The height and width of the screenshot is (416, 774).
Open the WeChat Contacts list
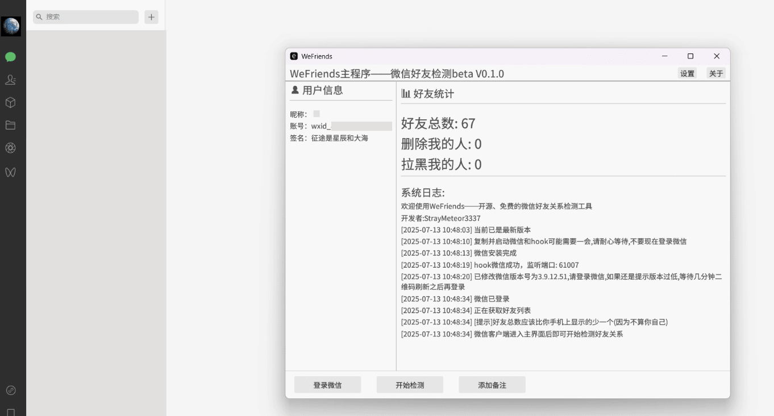11,80
